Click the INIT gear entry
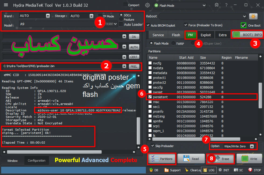This screenshot has height=175, width=264. click(x=224, y=170)
